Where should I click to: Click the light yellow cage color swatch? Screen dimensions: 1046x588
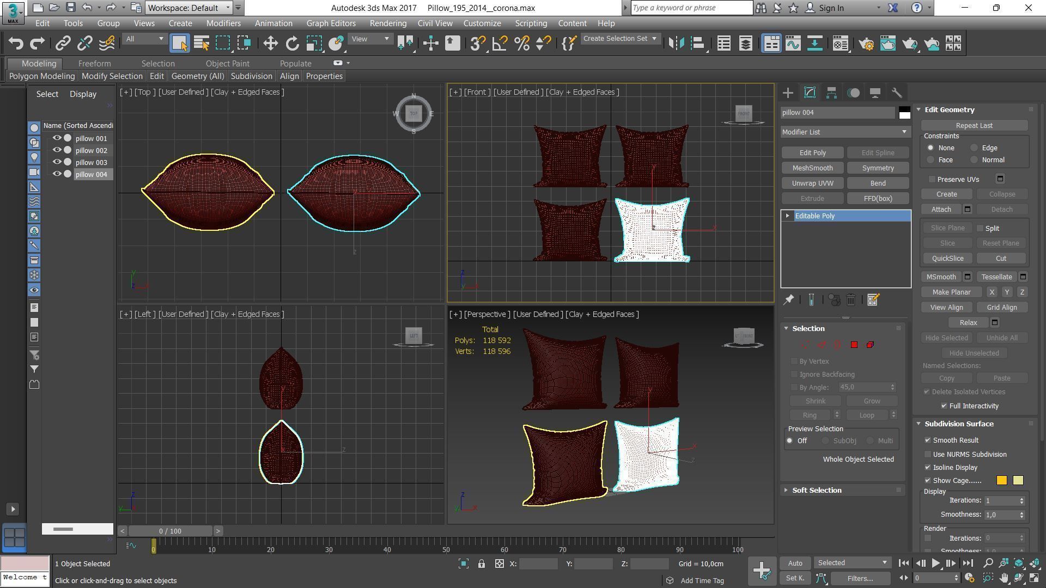coord(1018,481)
